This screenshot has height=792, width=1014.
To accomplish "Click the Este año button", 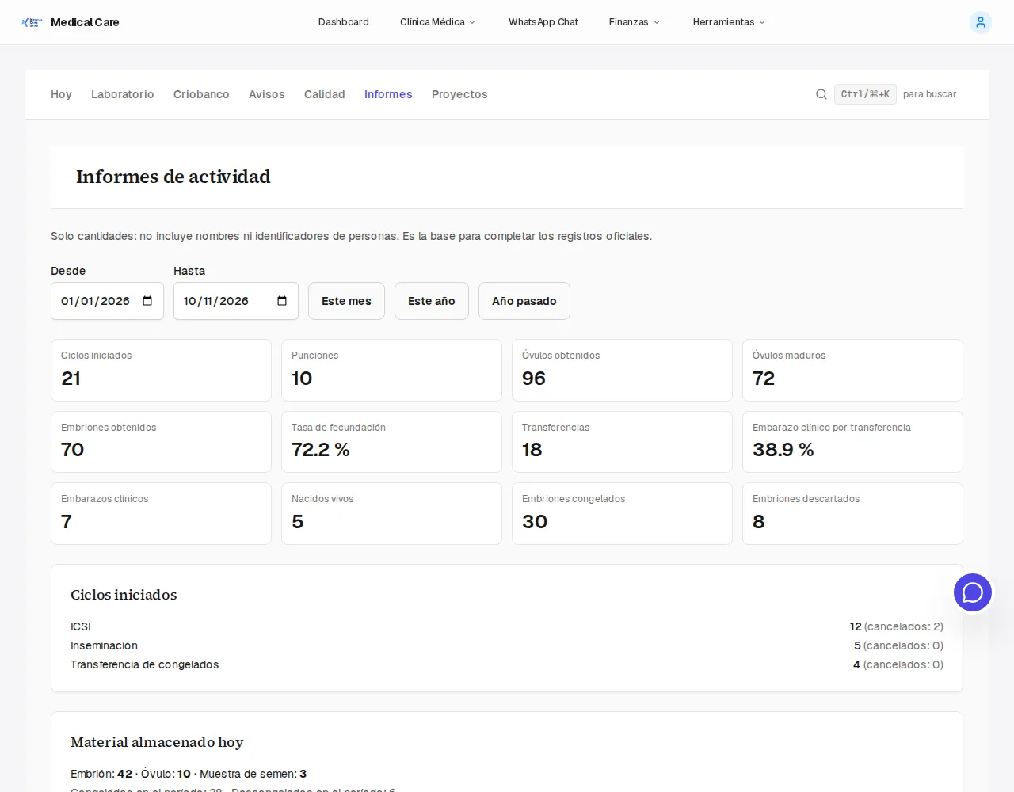I will 432,301.
